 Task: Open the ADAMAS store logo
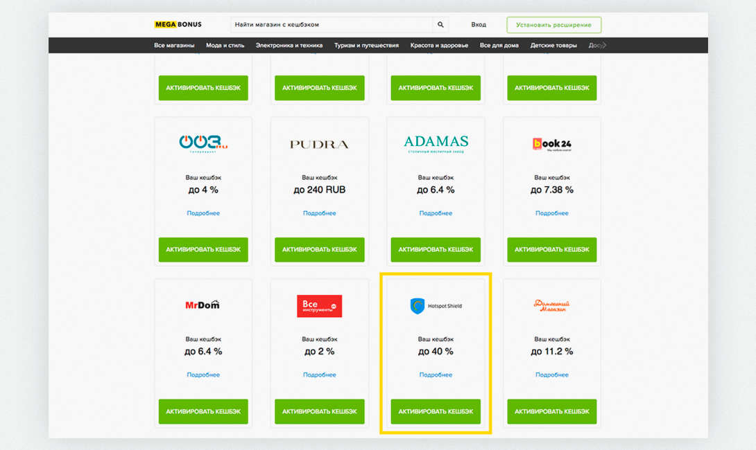pyautogui.click(x=436, y=144)
